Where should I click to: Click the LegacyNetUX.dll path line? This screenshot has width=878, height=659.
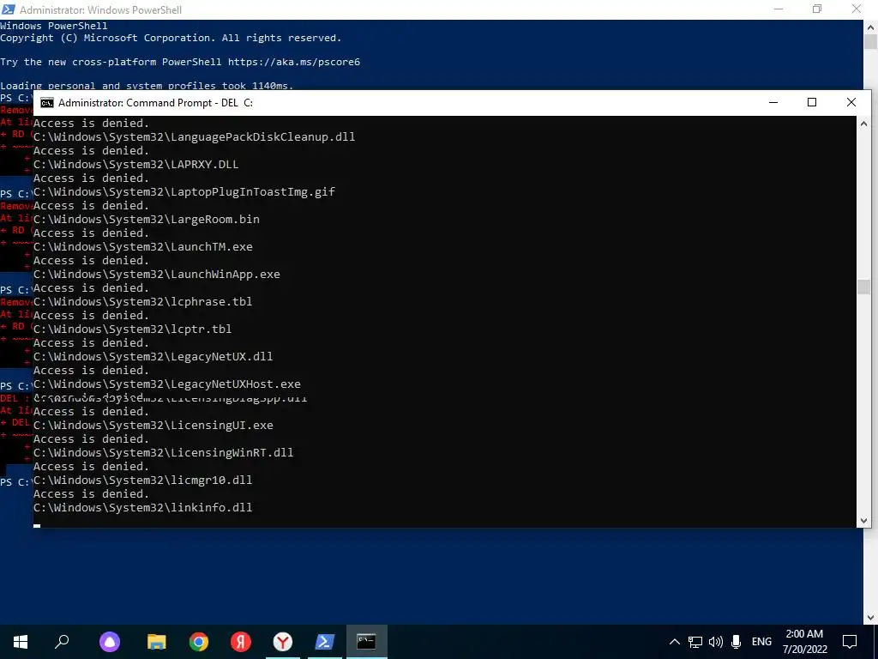pos(153,356)
